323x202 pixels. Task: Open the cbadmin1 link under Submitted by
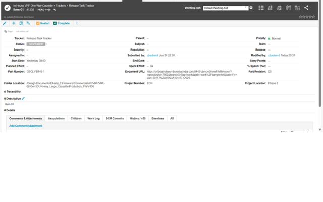(x=152, y=55)
